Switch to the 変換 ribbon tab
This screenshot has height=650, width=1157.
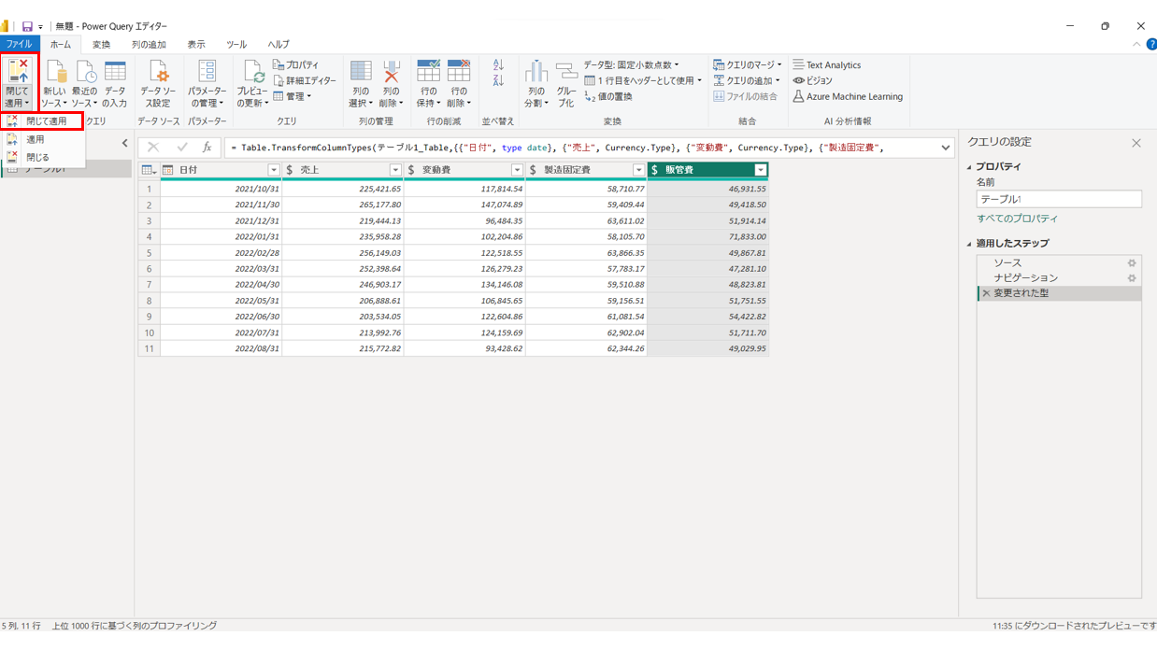(x=101, y=44)
